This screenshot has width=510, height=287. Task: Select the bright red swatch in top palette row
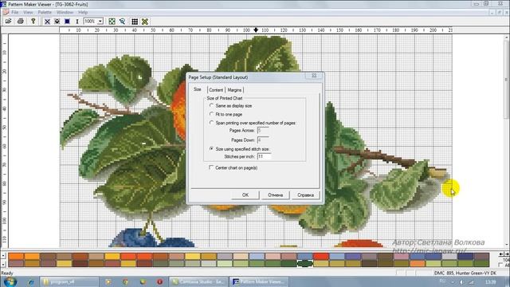click(320, 257)
